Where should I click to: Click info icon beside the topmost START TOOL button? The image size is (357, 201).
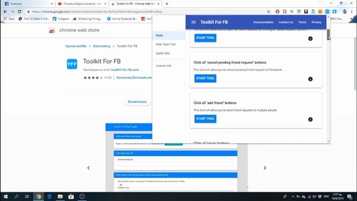coord(310,39)
